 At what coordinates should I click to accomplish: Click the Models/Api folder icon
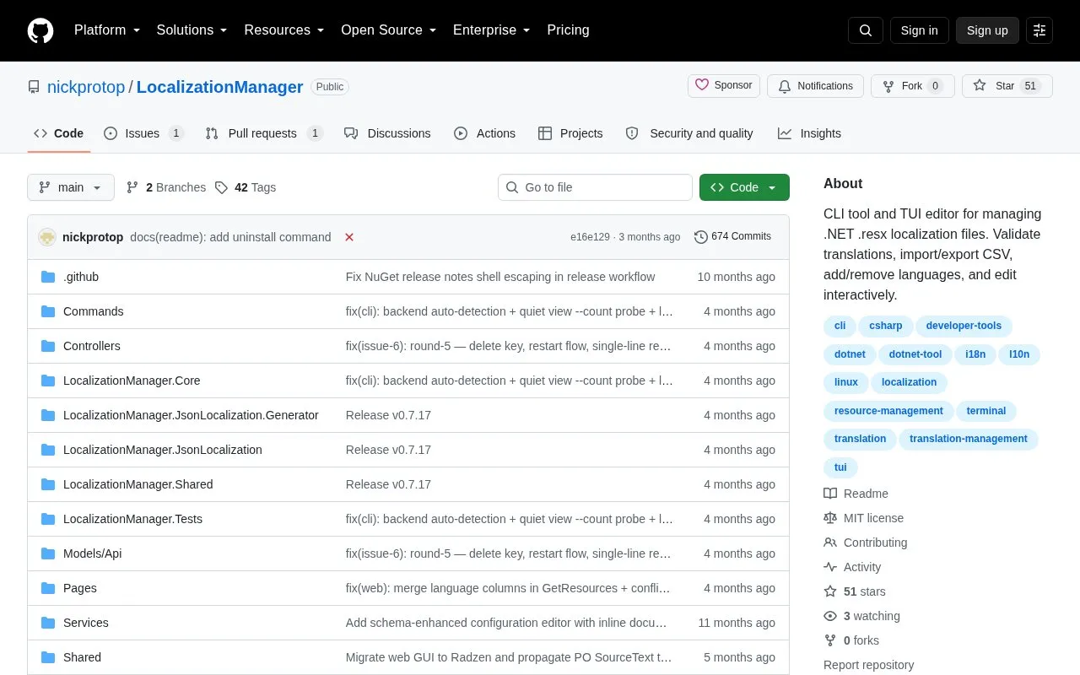point(48,553)
